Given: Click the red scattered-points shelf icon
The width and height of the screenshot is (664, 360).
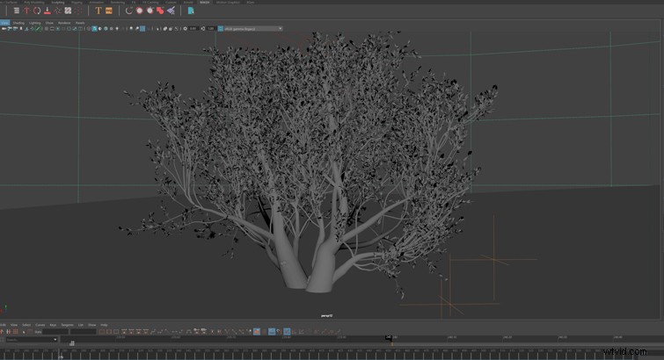Looking at the screenshot, I should [x=57, y=11].
